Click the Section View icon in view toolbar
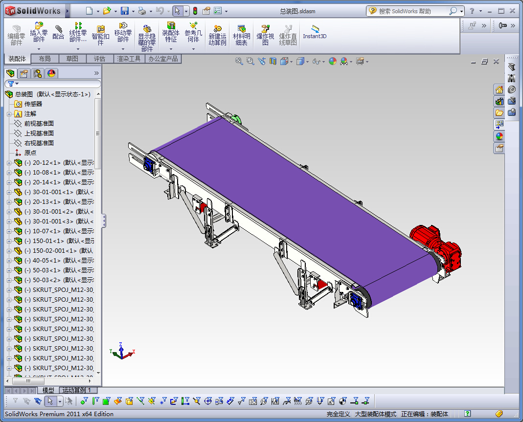The image size is (523, 422). [x=273, y=61]
